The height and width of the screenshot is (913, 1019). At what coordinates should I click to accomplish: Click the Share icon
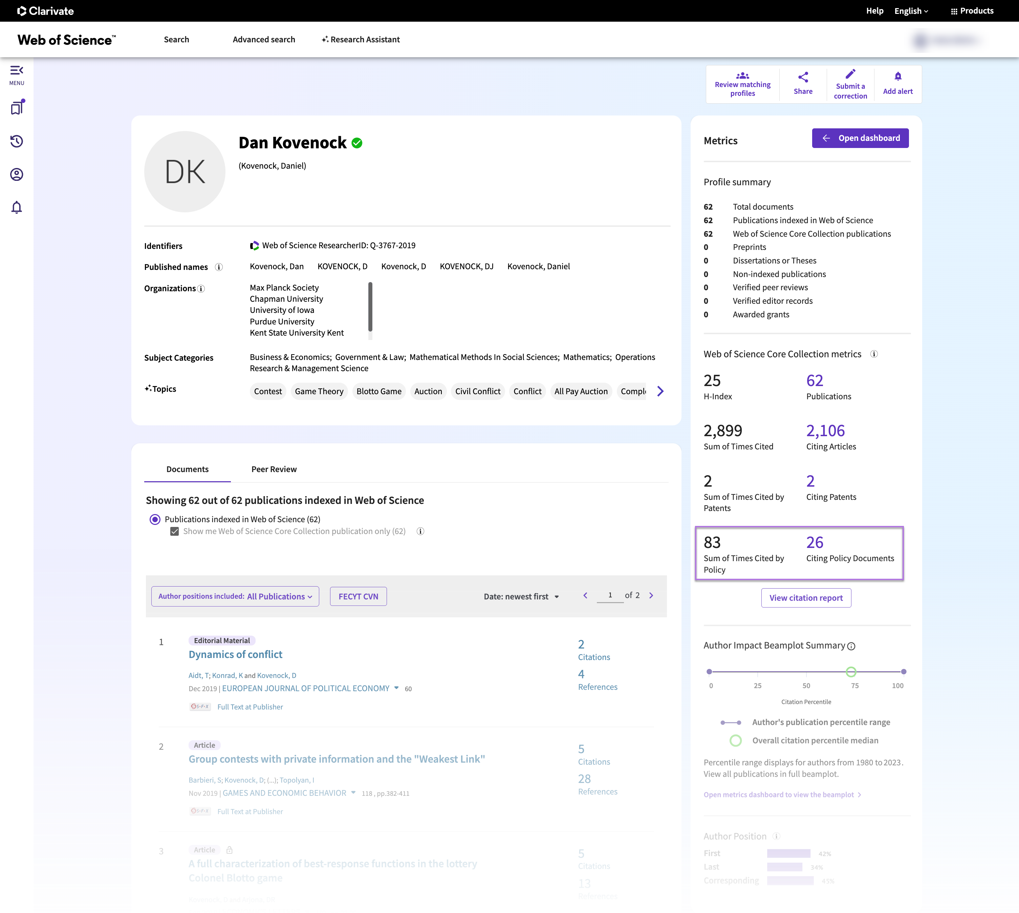(x=803, y=77)
